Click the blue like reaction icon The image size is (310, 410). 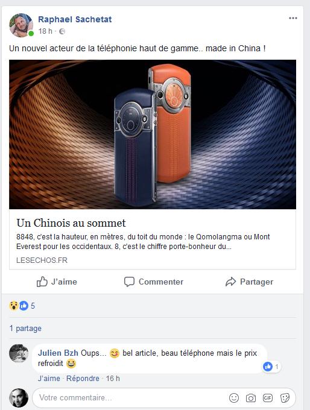[24, 306]
